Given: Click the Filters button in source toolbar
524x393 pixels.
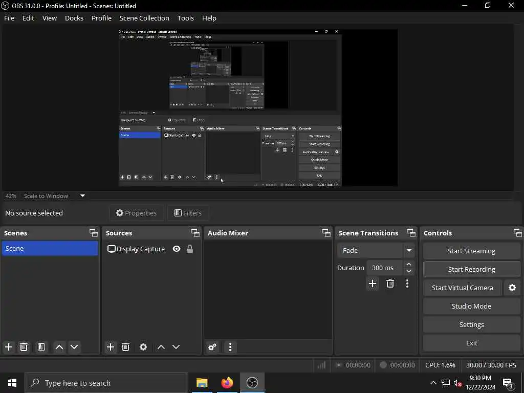Looking at the screenshot, I should 188,213.
